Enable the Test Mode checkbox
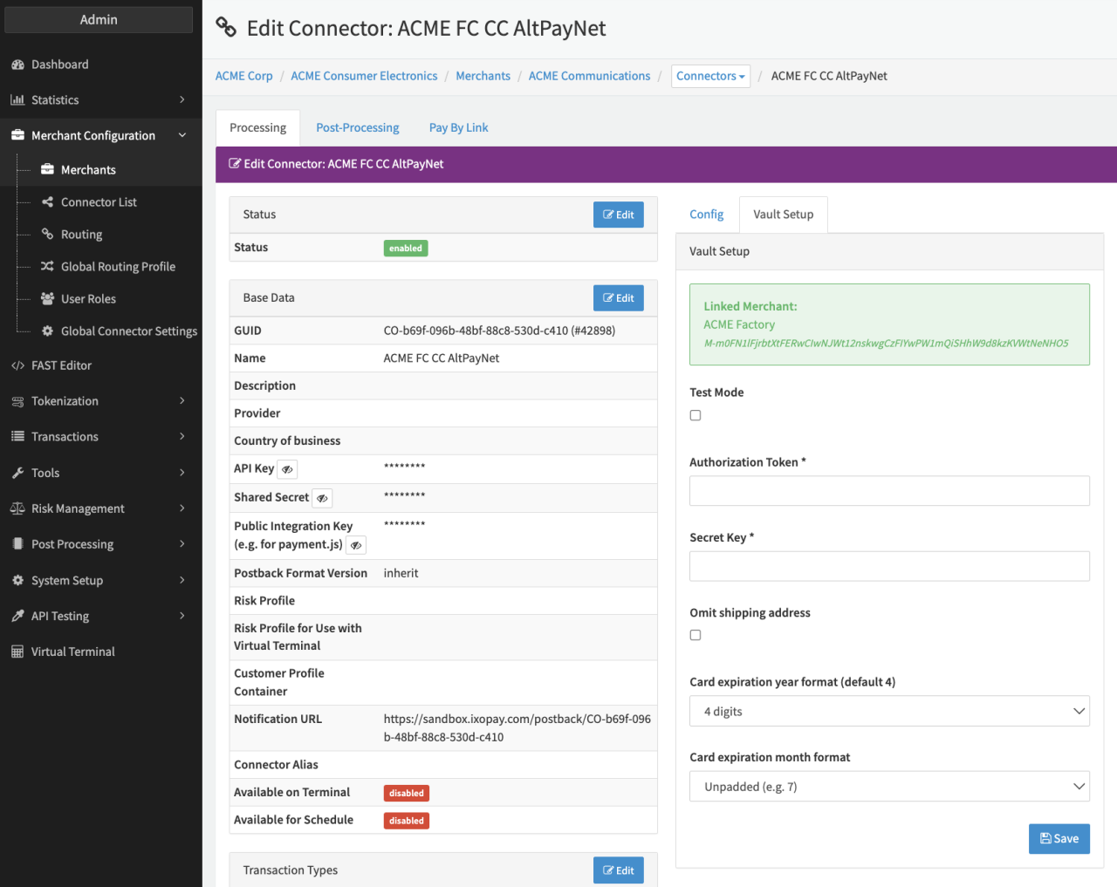The width and height of the screenshot is (1117, 887). pos(696,415)
